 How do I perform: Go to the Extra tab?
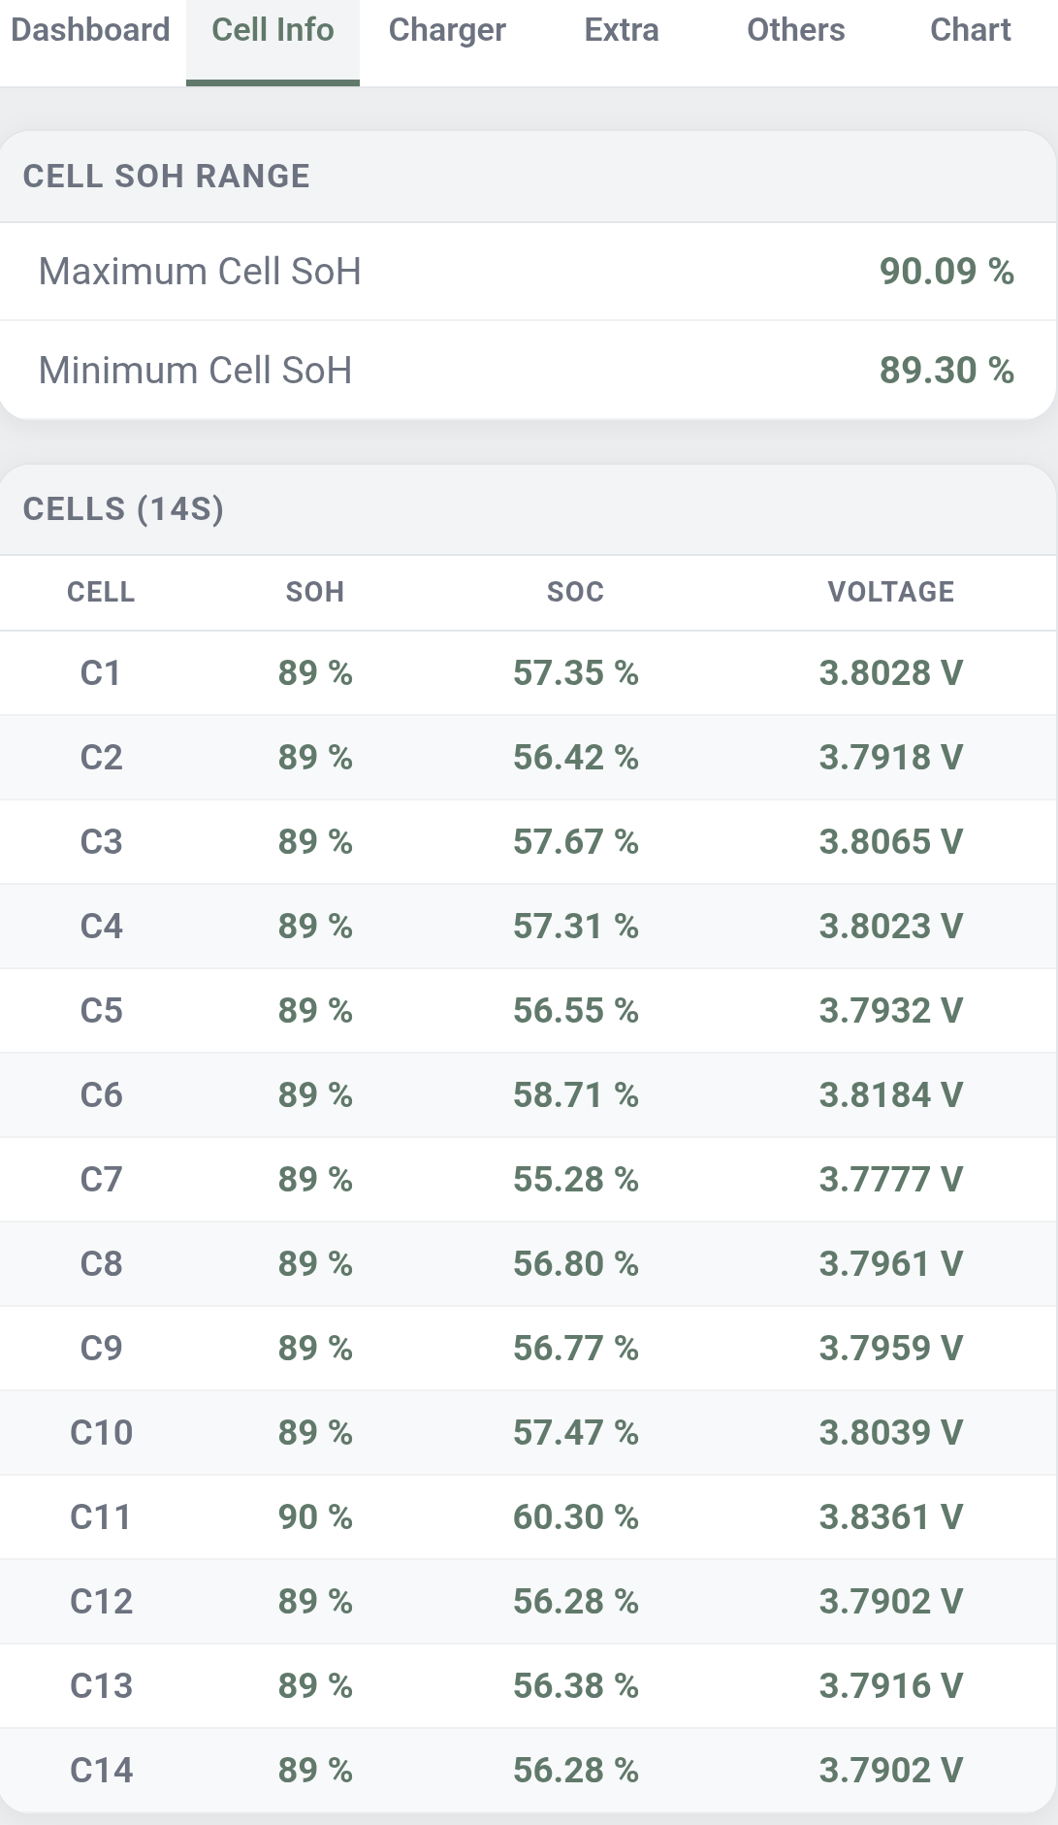click(x=622, y=30)
